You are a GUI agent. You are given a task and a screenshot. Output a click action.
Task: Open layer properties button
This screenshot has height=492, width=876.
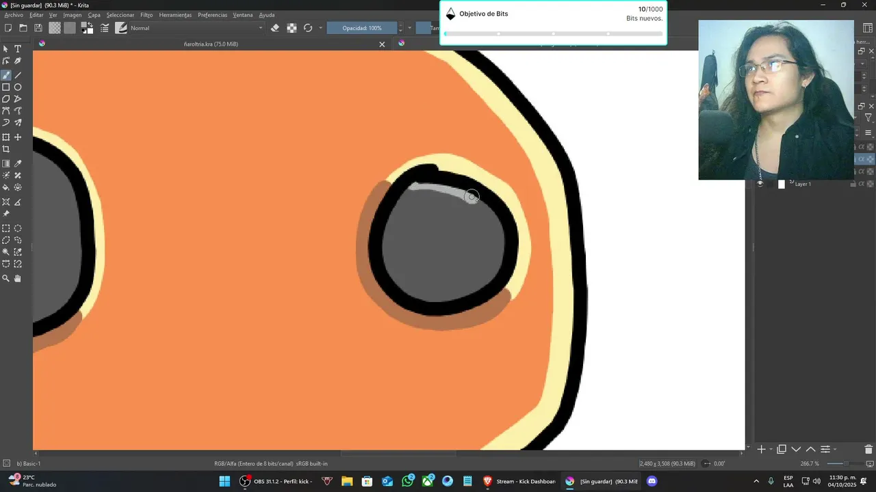coord(825,450)
